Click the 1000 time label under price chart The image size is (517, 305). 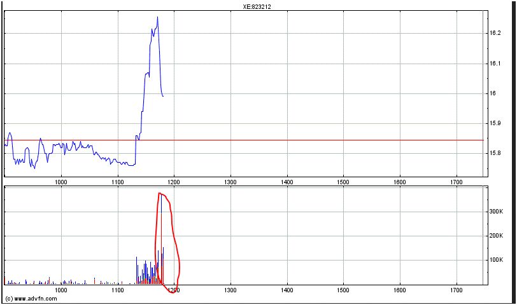(x=61, y=182)
